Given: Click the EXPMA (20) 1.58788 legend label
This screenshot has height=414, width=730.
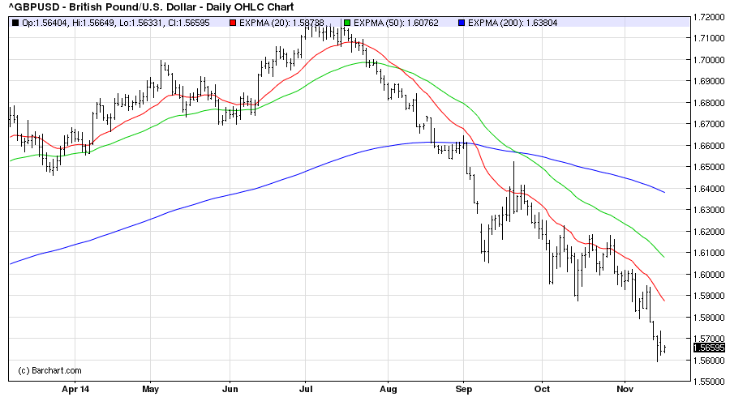Looking at the screenshot, I should tap(281, 22).
